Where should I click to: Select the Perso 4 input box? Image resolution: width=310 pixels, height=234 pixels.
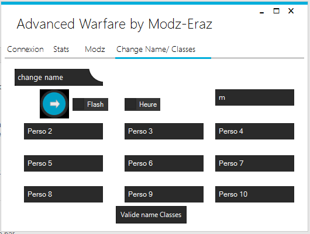(254, 131)
